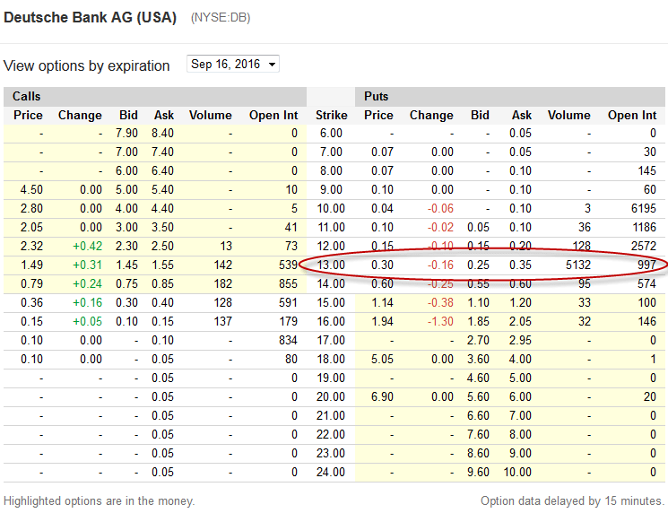This screenshot has height=513, width=668.
Task: Select put change -0.06
Action: click(440, 208)
